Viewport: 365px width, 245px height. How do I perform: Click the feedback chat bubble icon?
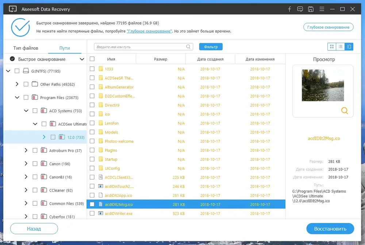pyautogui.click(x=300, y=9)
